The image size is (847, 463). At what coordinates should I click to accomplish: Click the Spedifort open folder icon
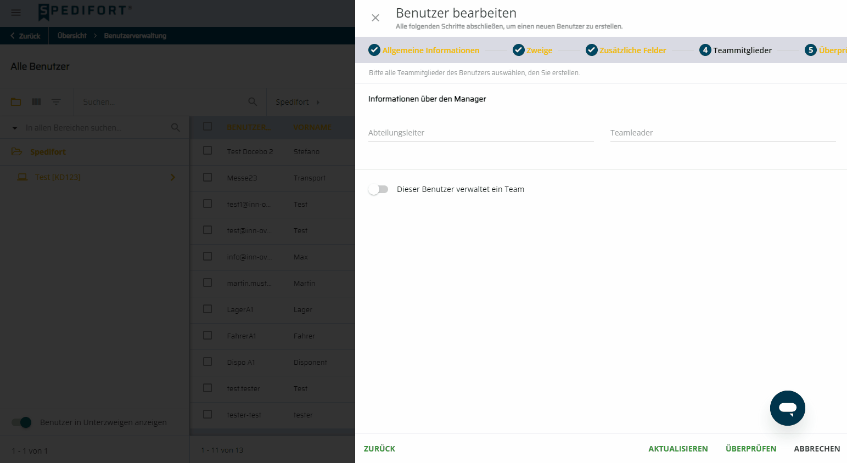(16, 152)
